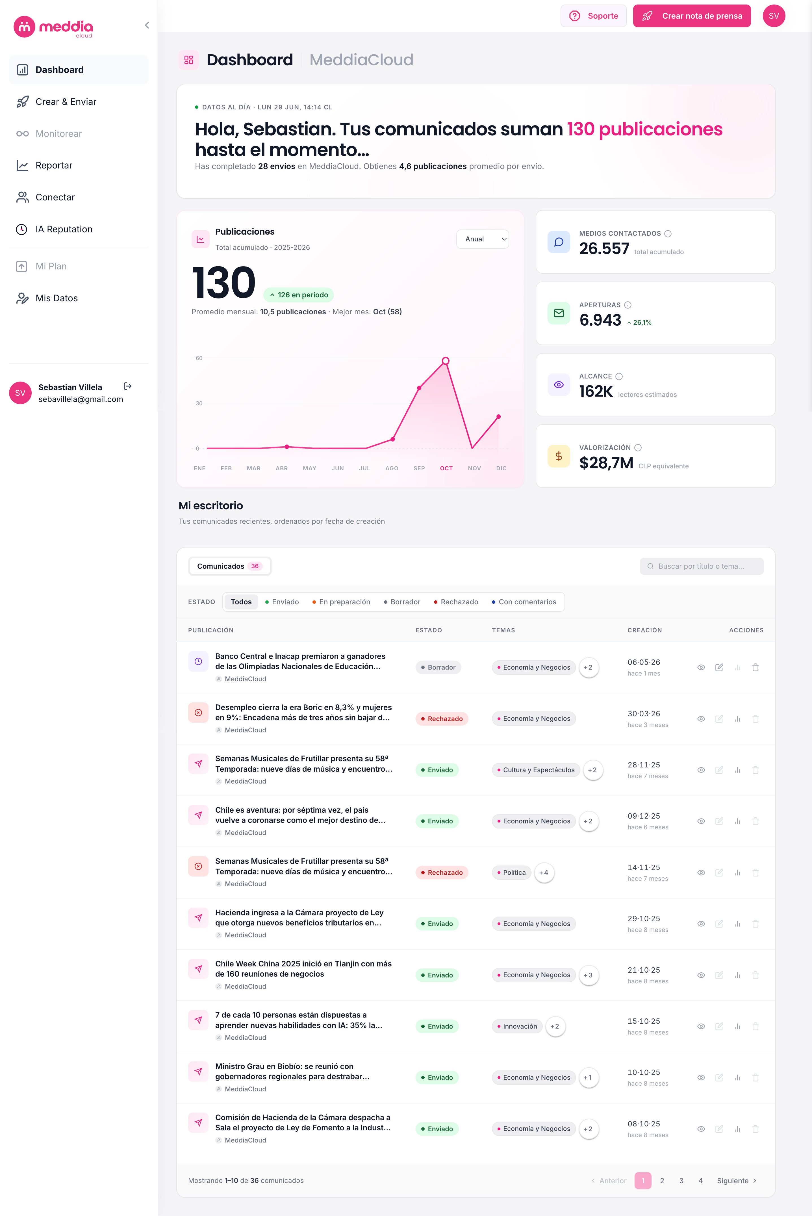
Task: Collapse the sidebar with the chevron arrow
Action: [147, 25]
